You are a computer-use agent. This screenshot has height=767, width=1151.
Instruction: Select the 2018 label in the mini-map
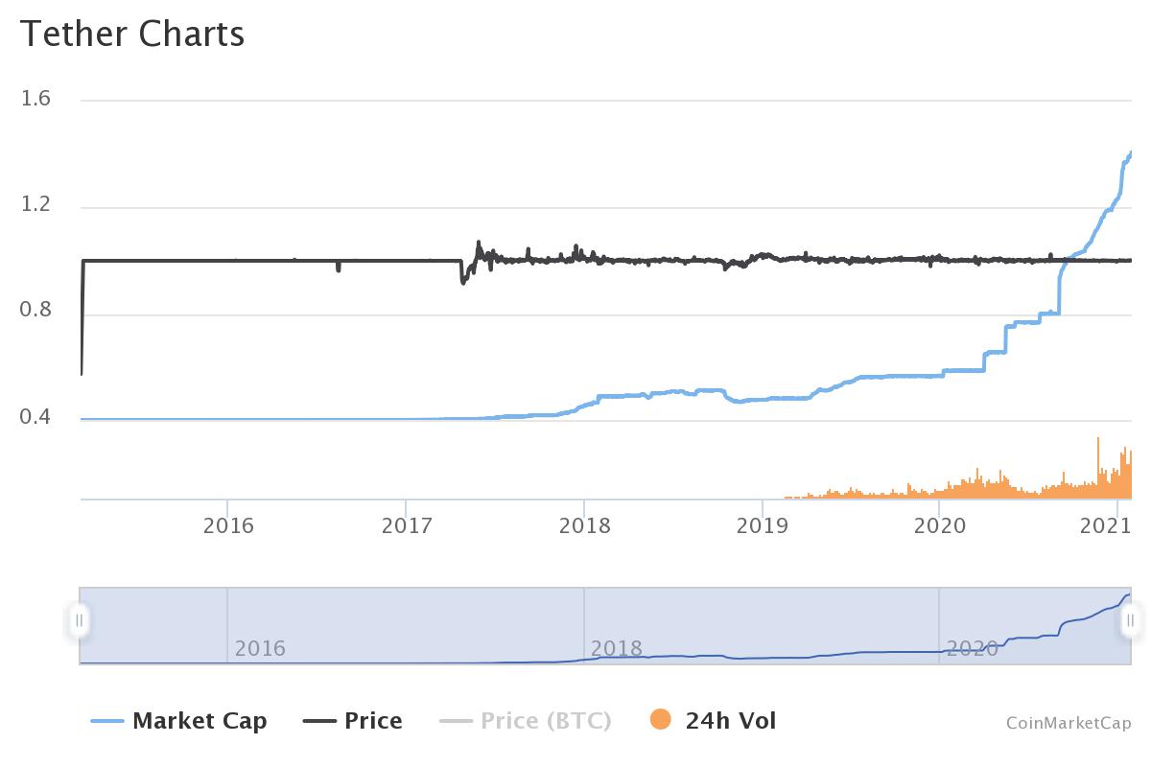617,649
